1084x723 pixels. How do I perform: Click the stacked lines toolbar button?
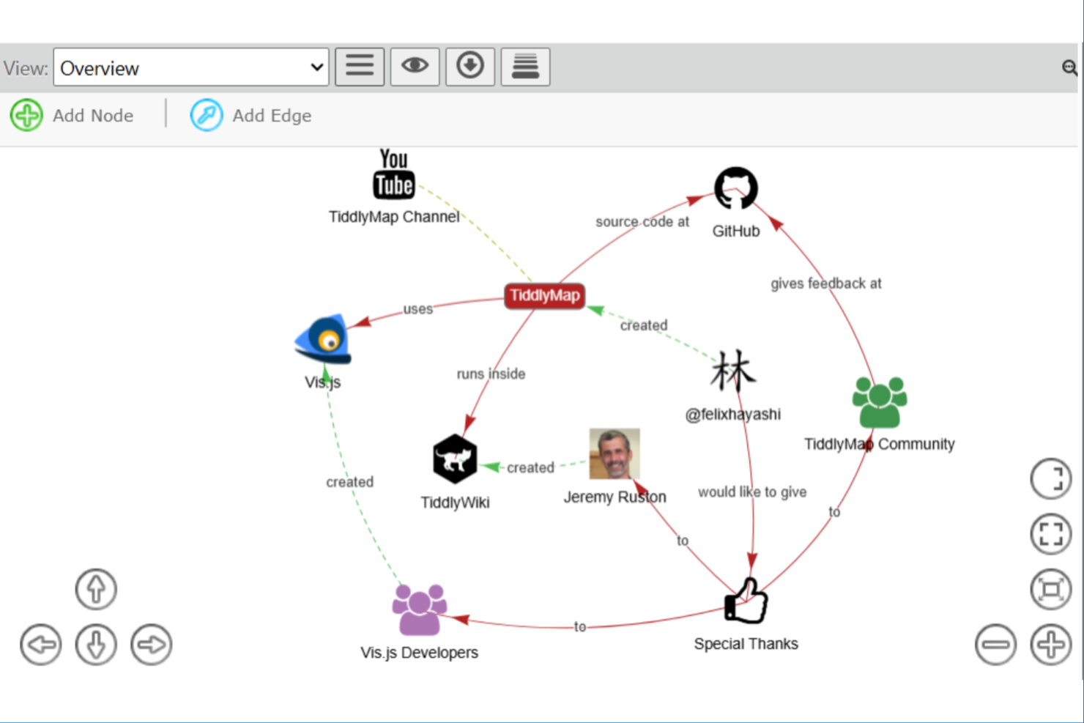(525, 67)
